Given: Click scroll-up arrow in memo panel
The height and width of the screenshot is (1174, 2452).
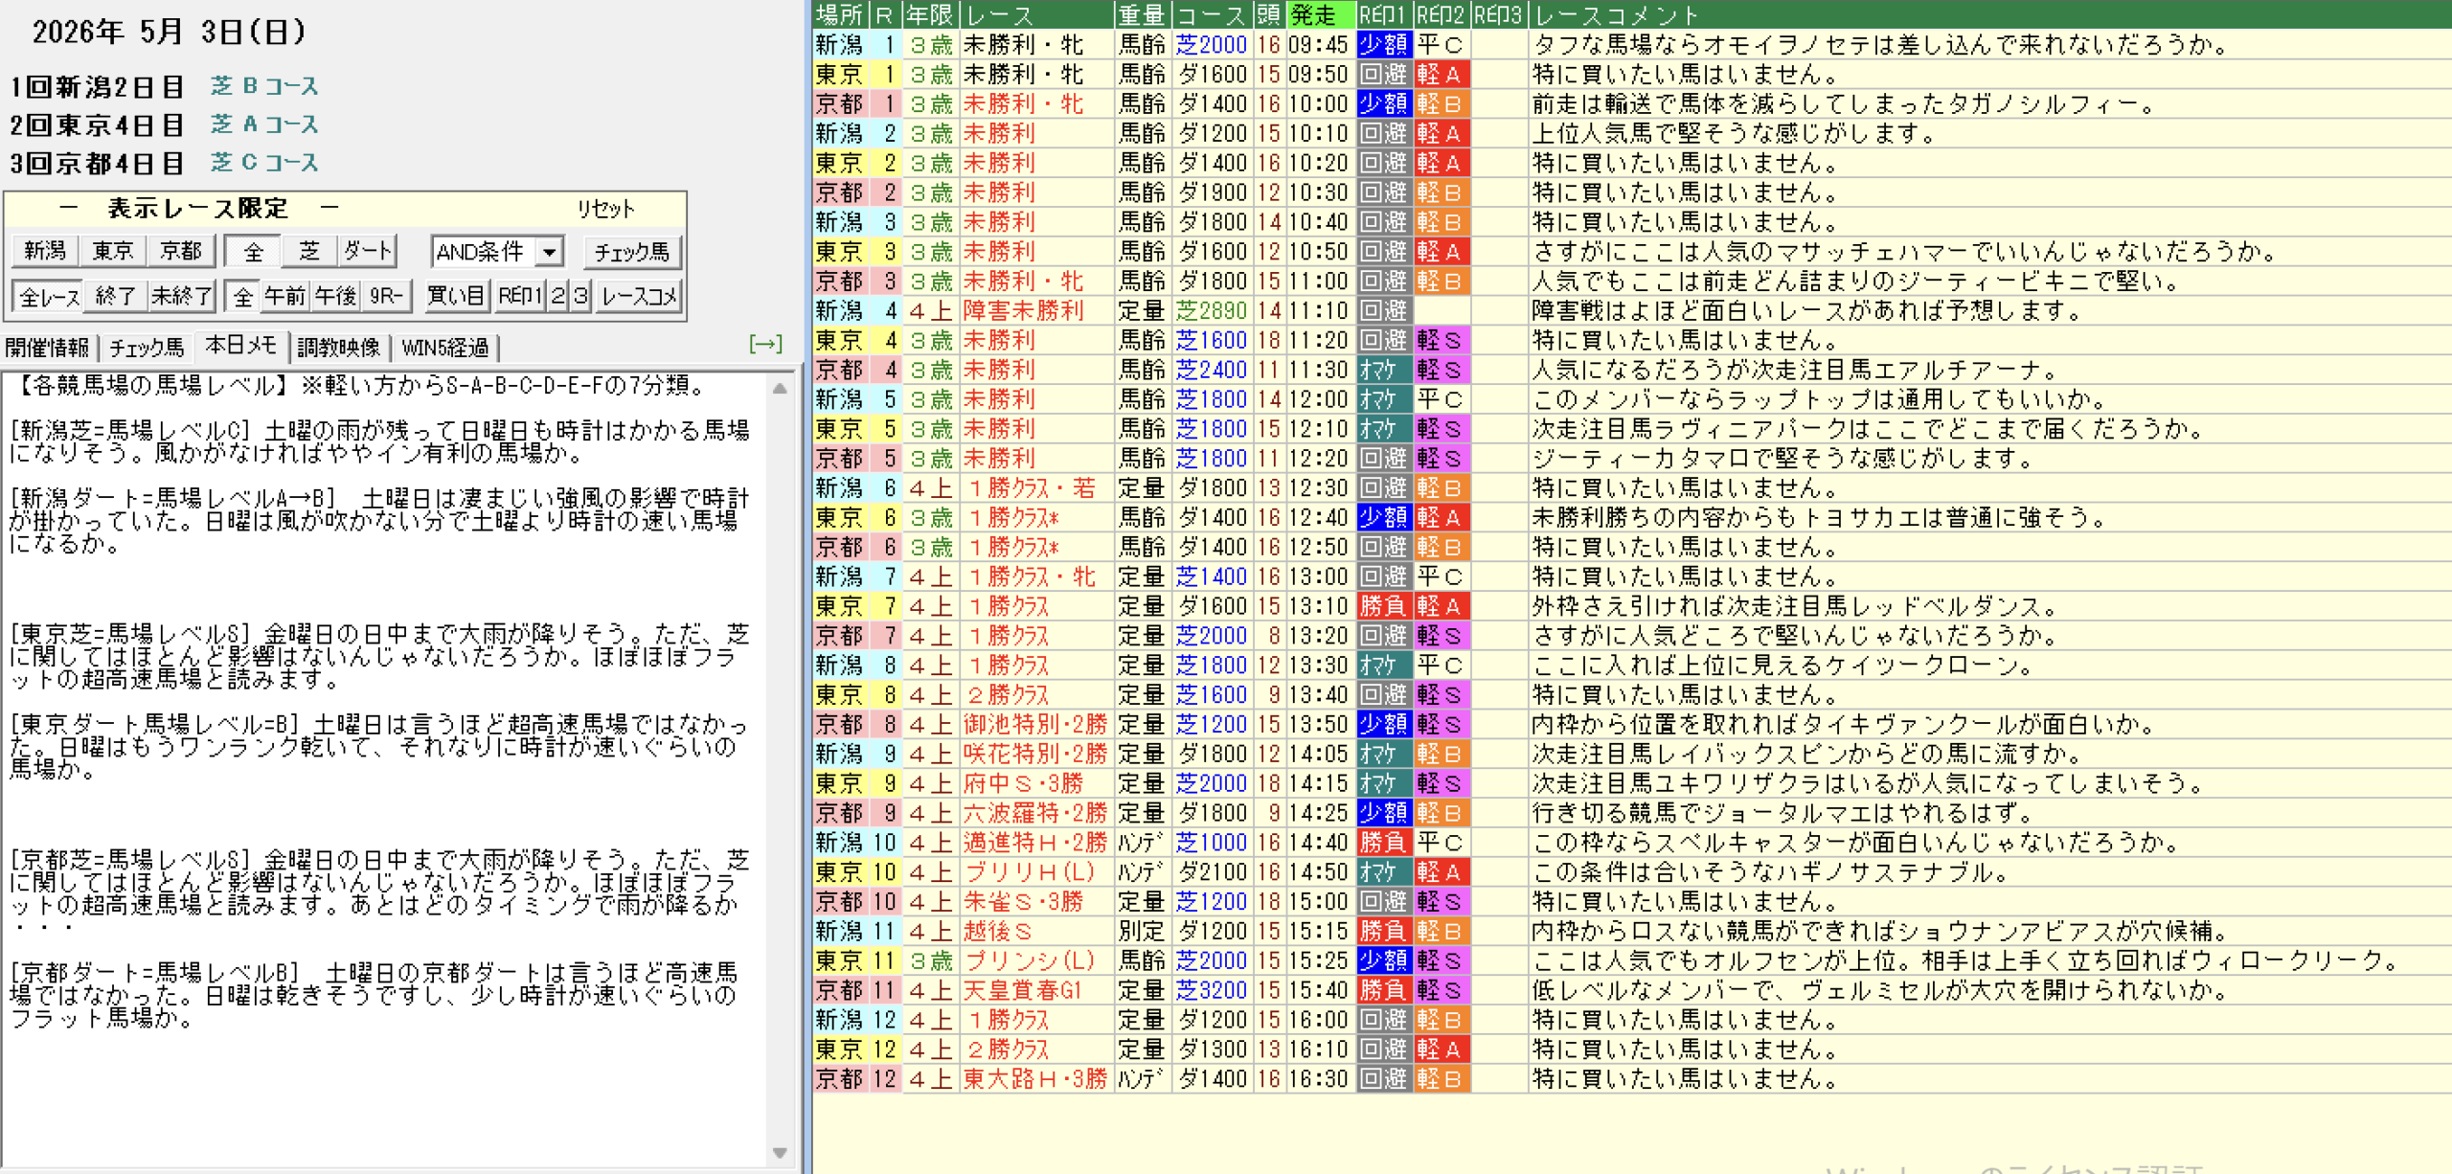Looking at the screenshot, I should [780, 389].
